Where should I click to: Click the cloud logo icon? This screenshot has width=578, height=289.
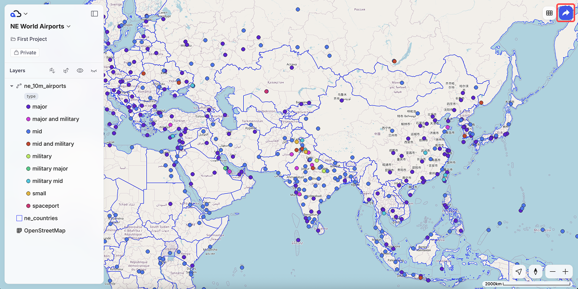click(x=16, y=14)
